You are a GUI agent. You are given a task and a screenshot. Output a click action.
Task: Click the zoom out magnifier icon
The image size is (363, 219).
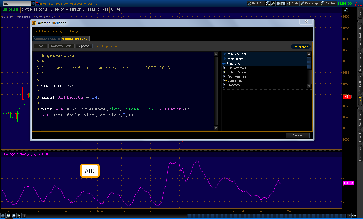pos(14,216)
